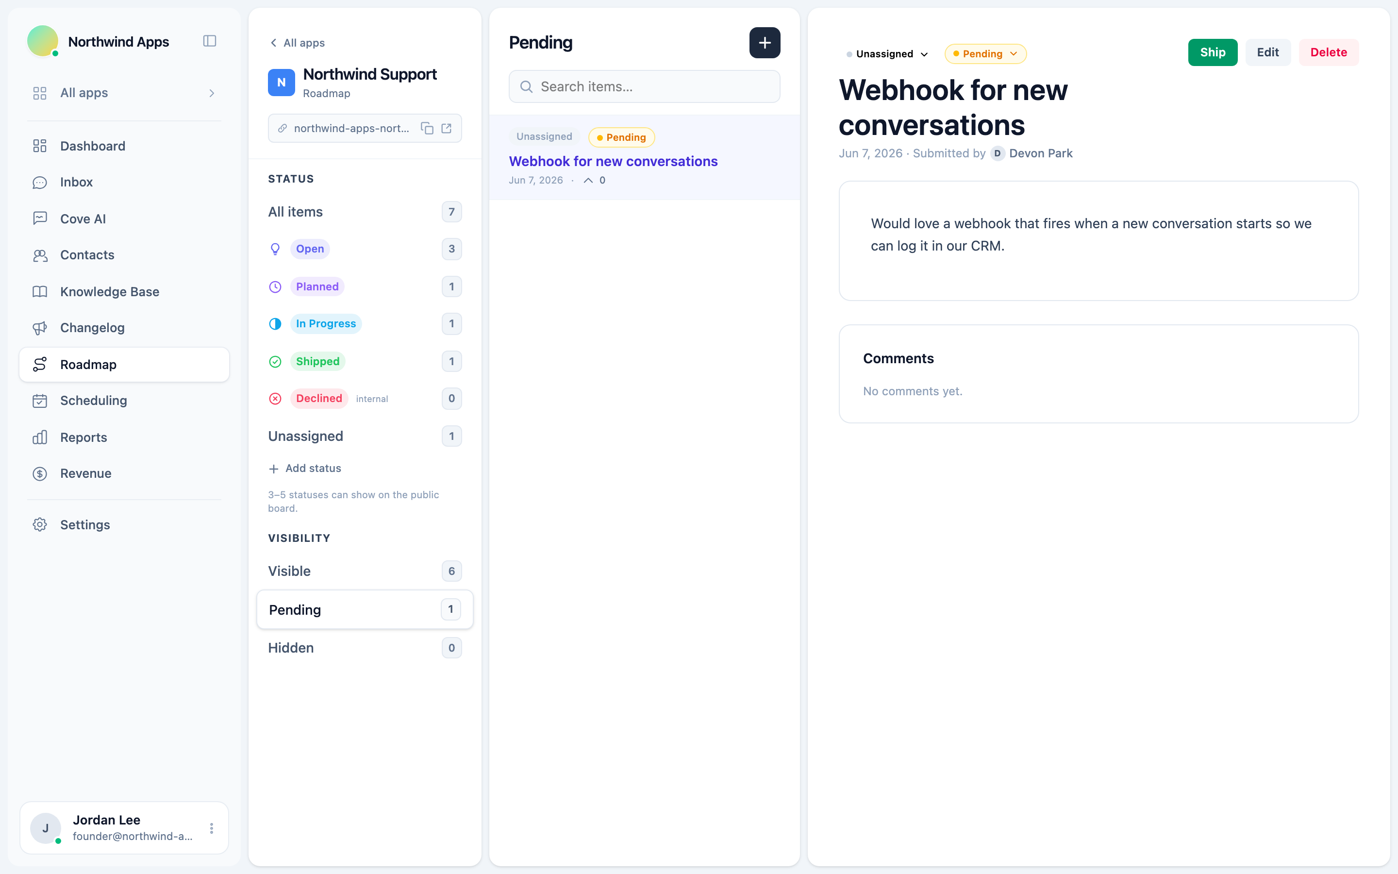
Task: Filter by Shipped status pill
Action: point(317,362)
